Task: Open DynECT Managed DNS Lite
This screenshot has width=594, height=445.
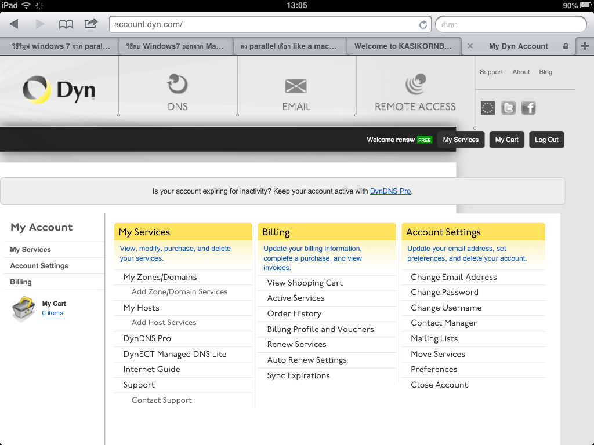Action: 175,354
